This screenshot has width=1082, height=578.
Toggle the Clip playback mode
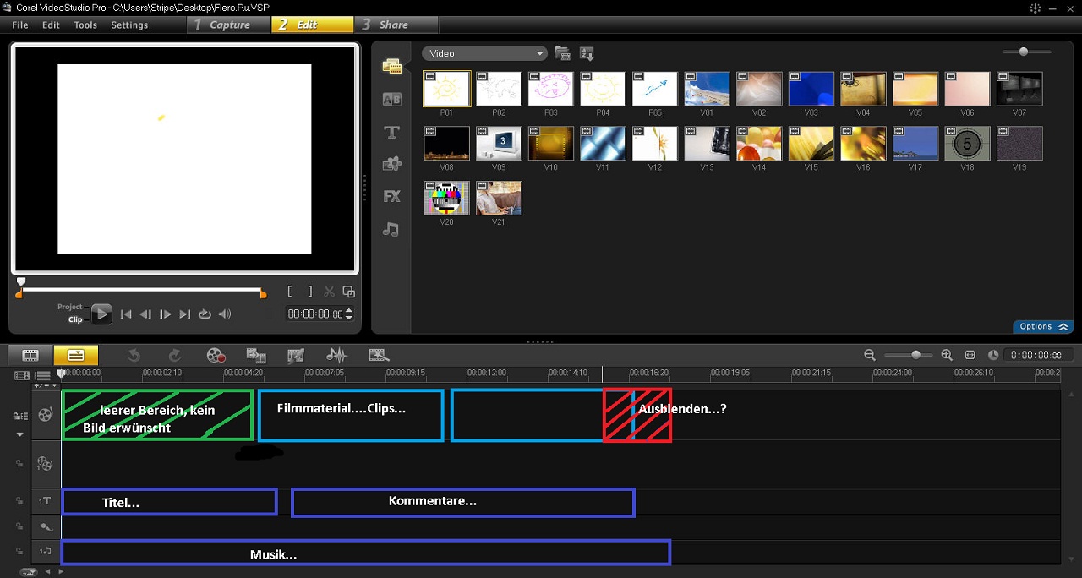(75, 319)
